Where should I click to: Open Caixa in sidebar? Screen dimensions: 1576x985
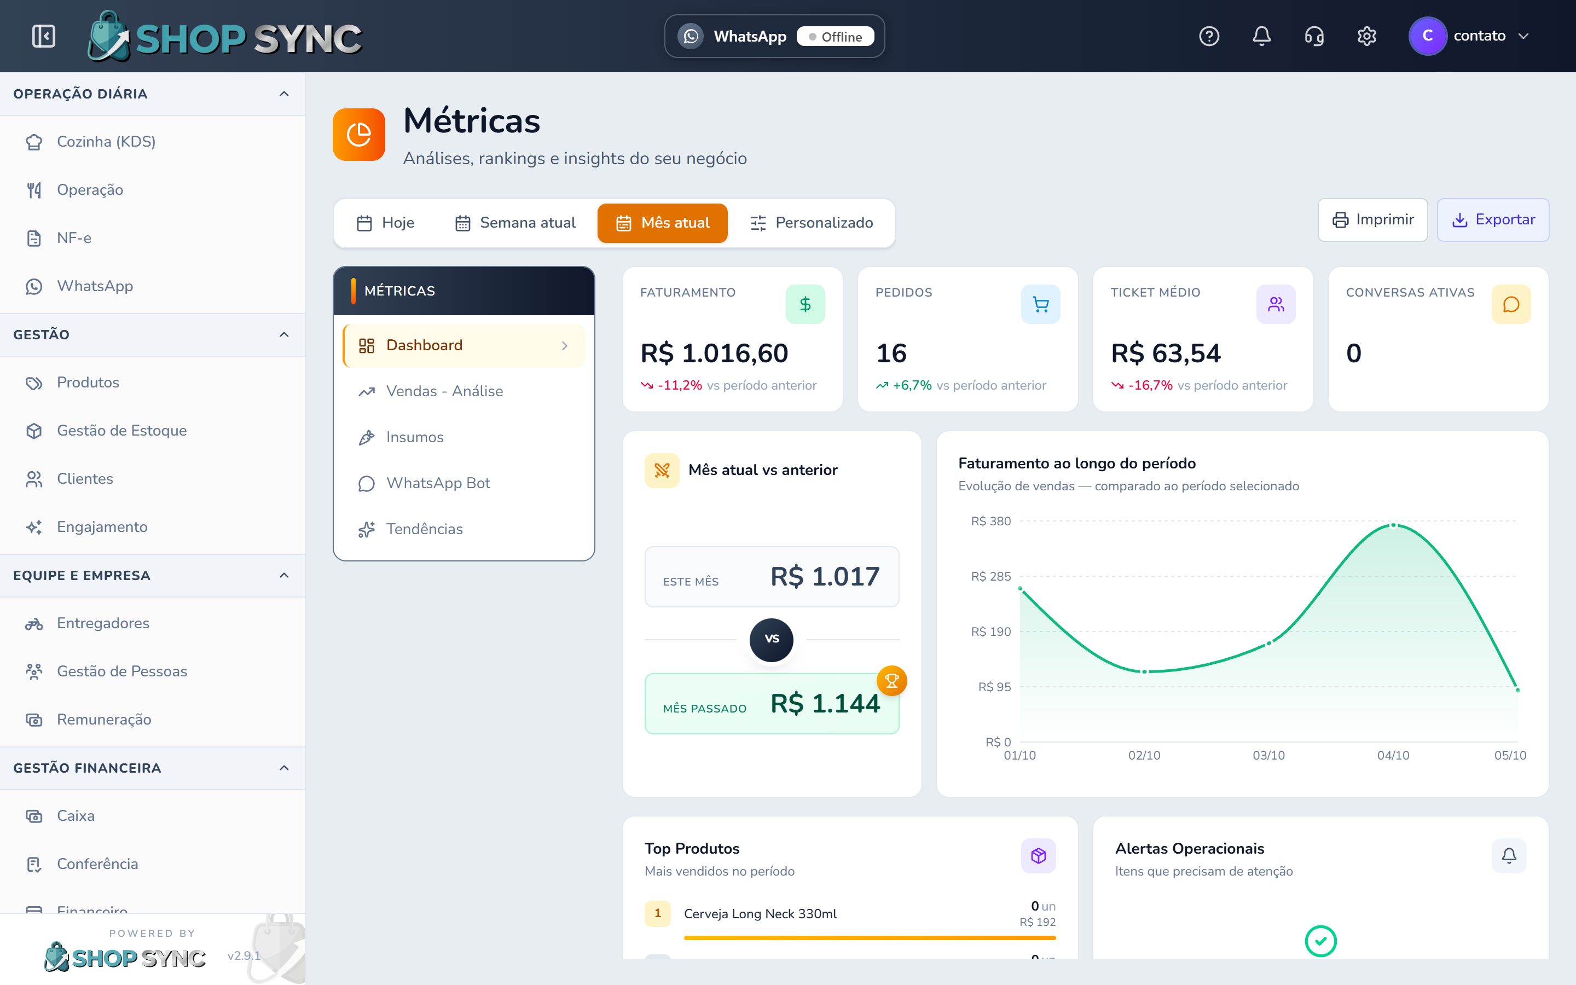click(152, 816)
